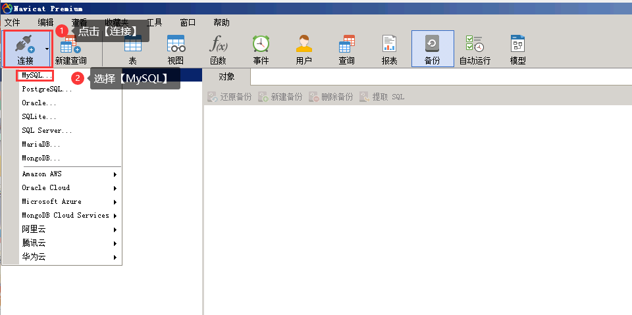Click the Navicat Premium logo icon
Screen dimensions: 632x315
pyautogui.click(x=7, y=9)
